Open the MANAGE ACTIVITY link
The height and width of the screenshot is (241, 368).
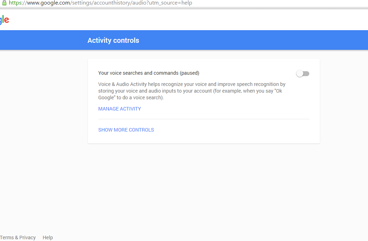[x=120, y=109]
